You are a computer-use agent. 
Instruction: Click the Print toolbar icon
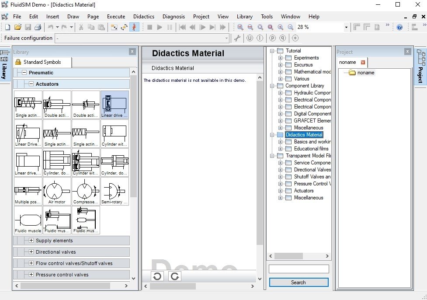click(38, 27)
